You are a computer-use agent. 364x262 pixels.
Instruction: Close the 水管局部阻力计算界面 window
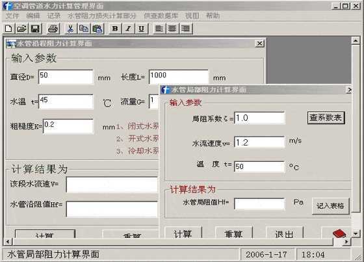348,90
